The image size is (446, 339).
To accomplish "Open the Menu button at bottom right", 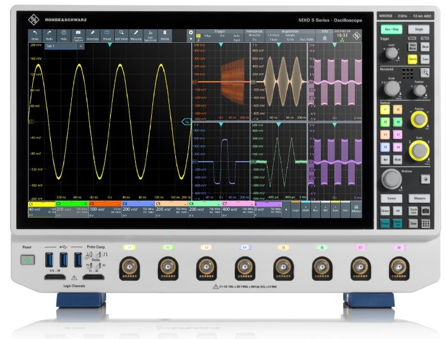I will click(357, 209).
